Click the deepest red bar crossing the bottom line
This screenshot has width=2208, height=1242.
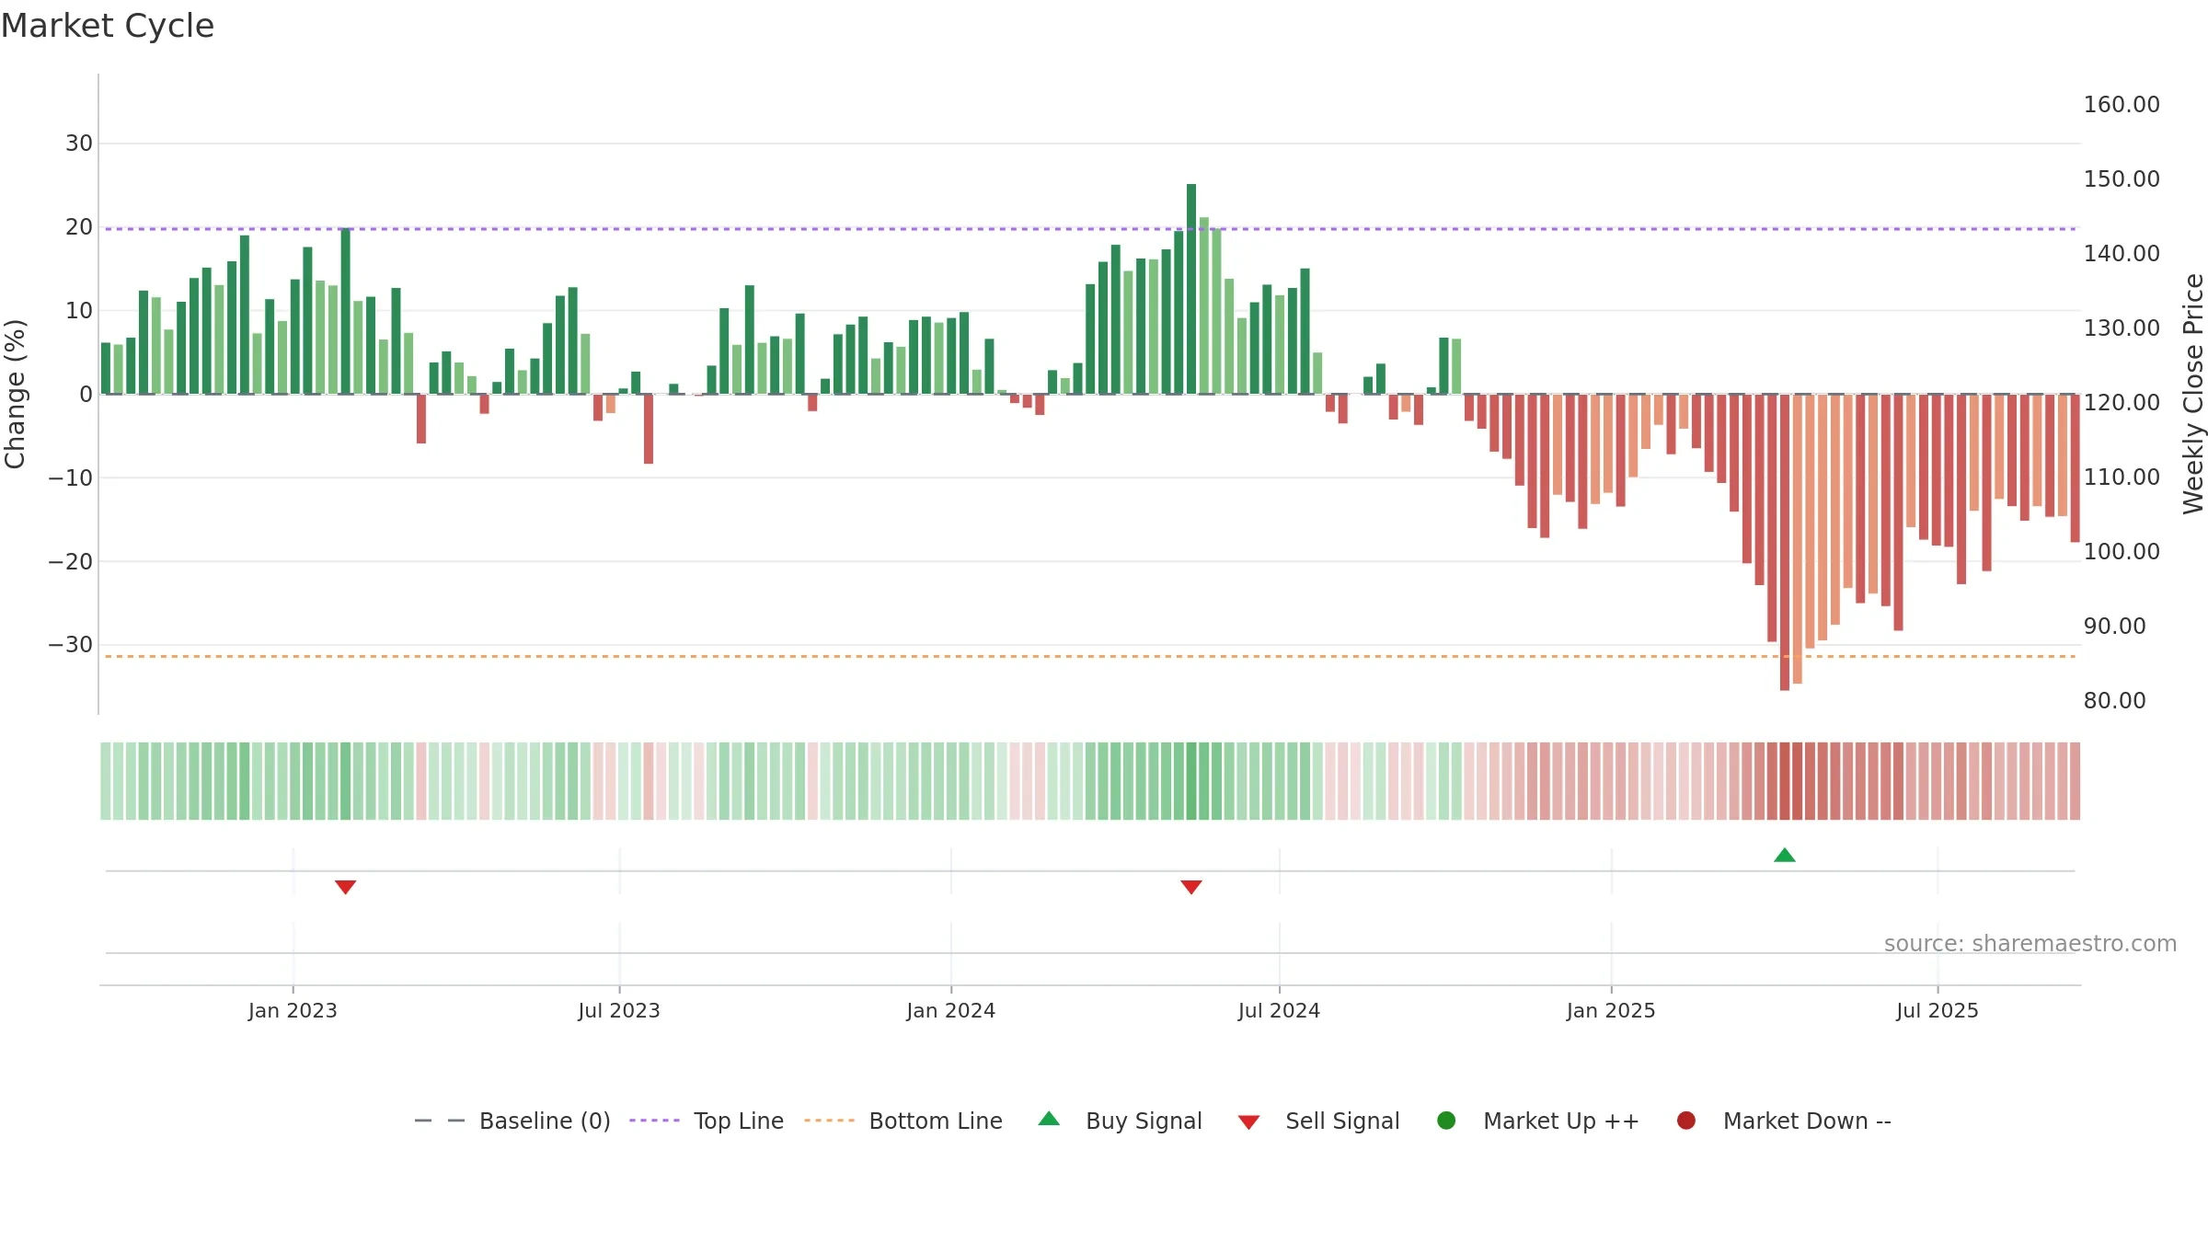(x=1785, y=543)
